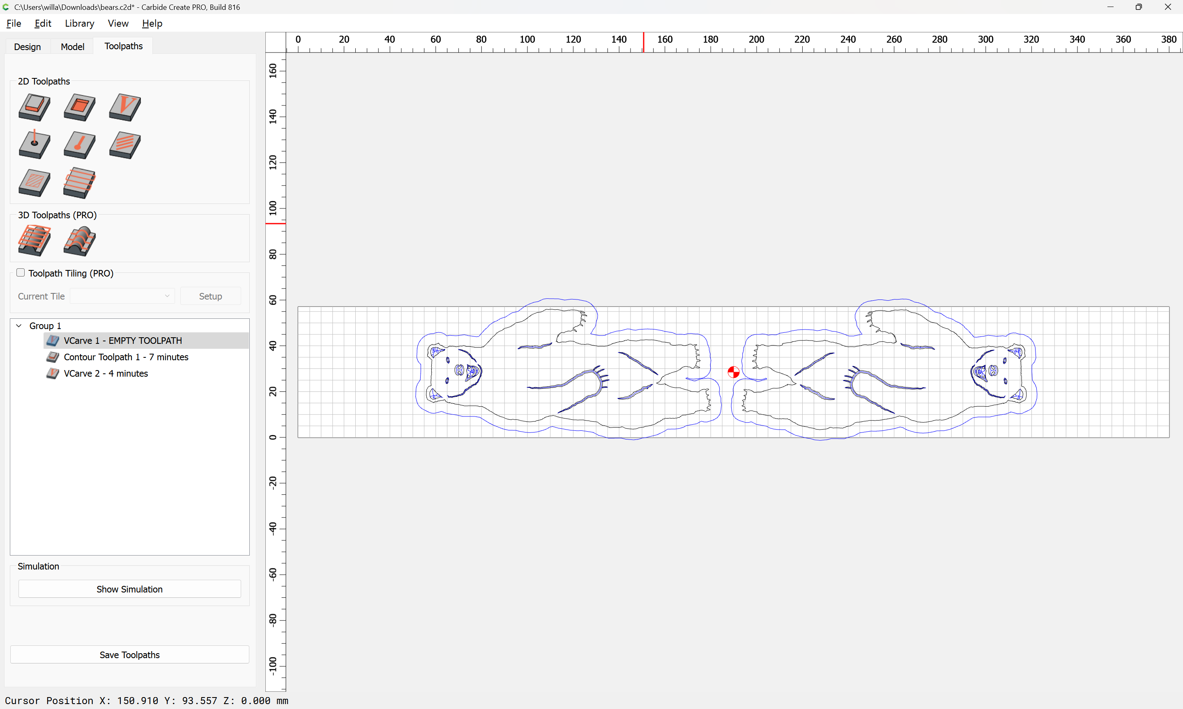Screen dimensions: 1183x709
Task: Open the Current Tile dropdown
Action: click(x=122, y=296)
